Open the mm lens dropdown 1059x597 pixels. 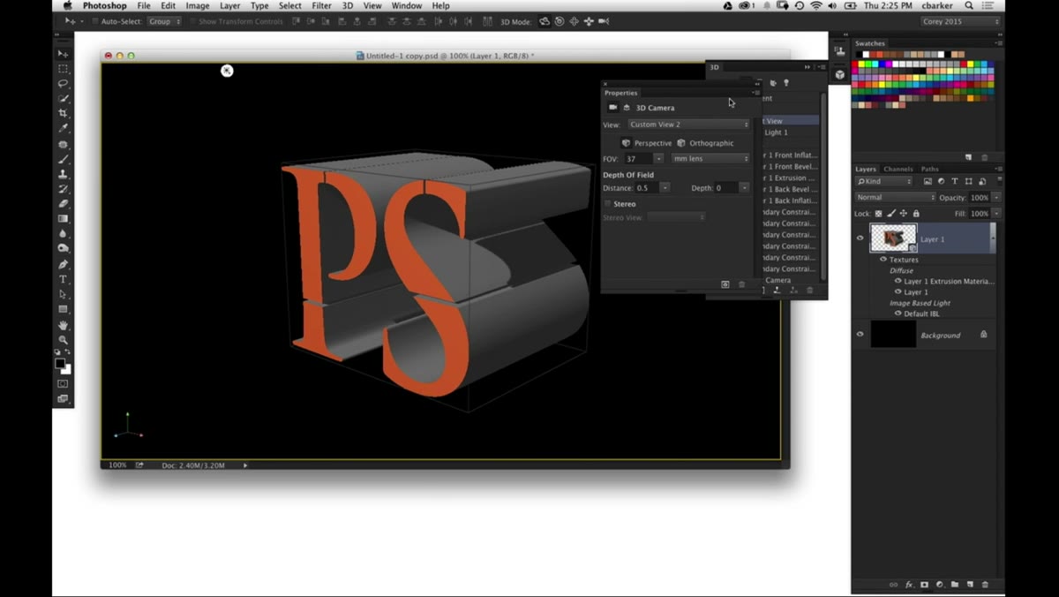(710, 159)
